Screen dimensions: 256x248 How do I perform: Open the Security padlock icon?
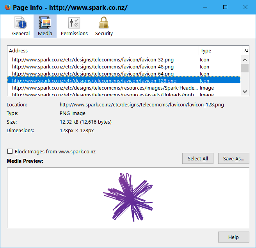point(104,23)
